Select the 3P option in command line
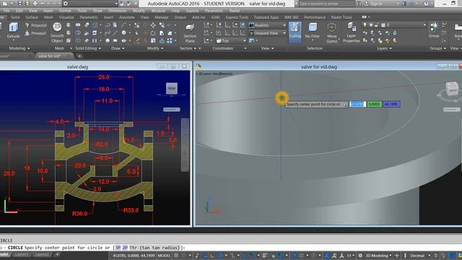This screenshot has height=260, width=462. pyautogui.click(x=118, y=248)
